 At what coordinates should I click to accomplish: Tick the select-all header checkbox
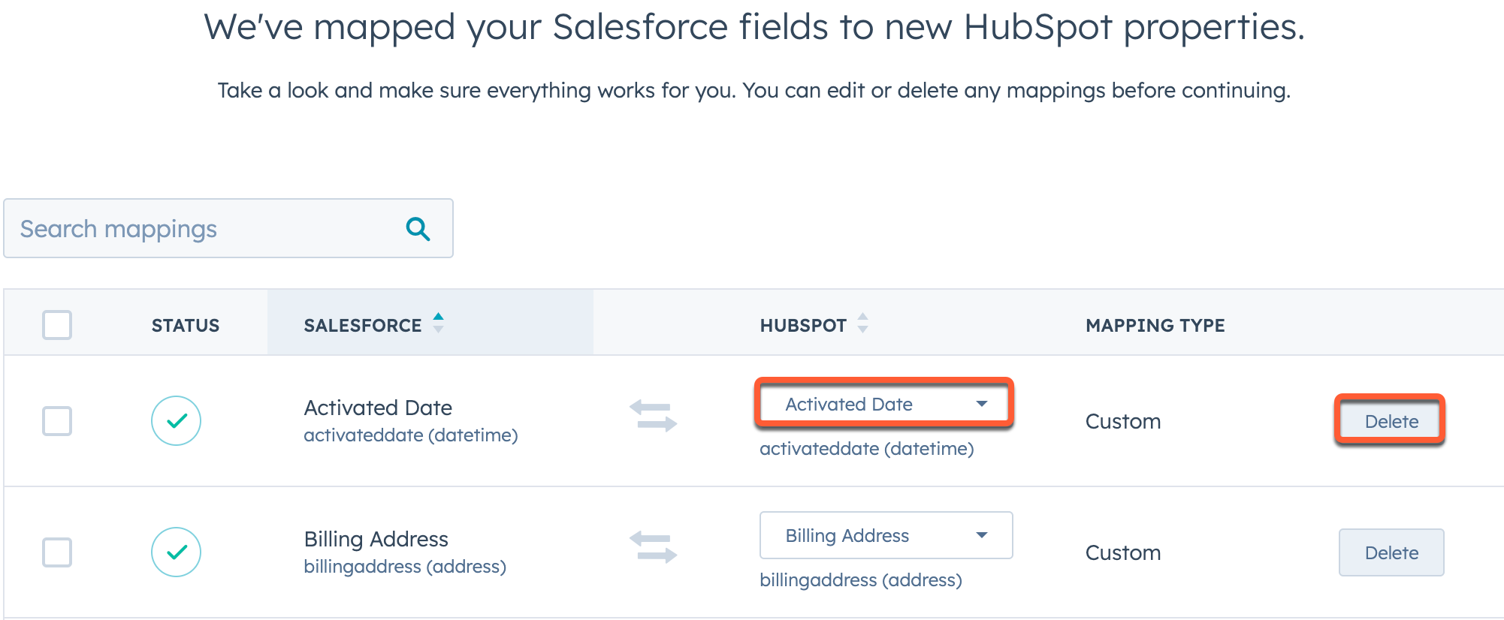pyautogui.click(x=57, y=325)
